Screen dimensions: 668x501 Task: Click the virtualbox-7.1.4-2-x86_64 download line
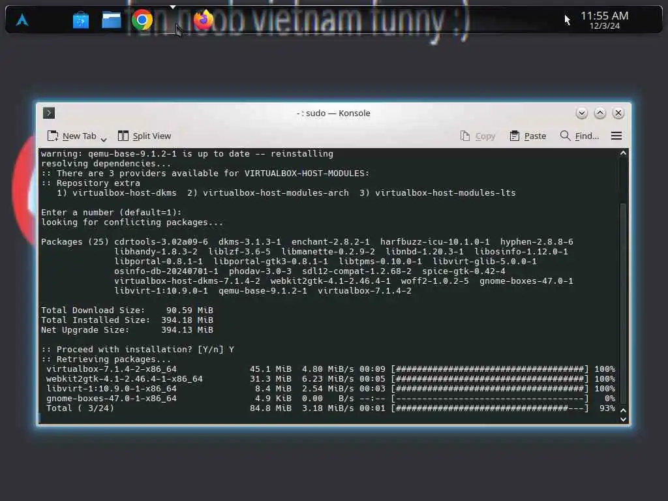click(x=331, y=369)
